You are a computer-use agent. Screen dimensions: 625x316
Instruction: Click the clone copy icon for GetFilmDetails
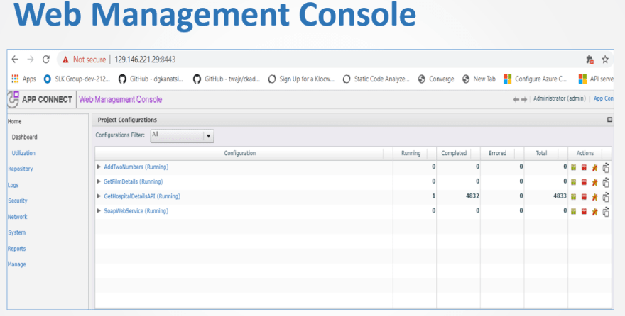click(606, 183)
